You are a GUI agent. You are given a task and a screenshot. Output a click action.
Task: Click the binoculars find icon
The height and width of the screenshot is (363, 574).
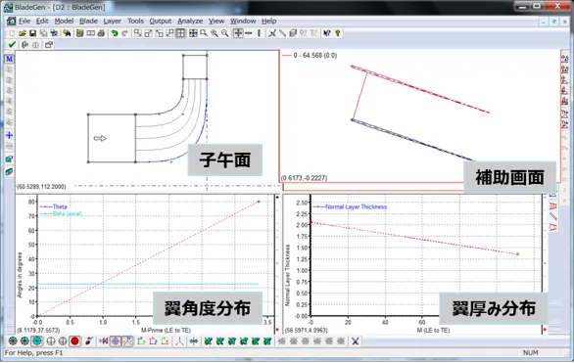coord(67,33)
